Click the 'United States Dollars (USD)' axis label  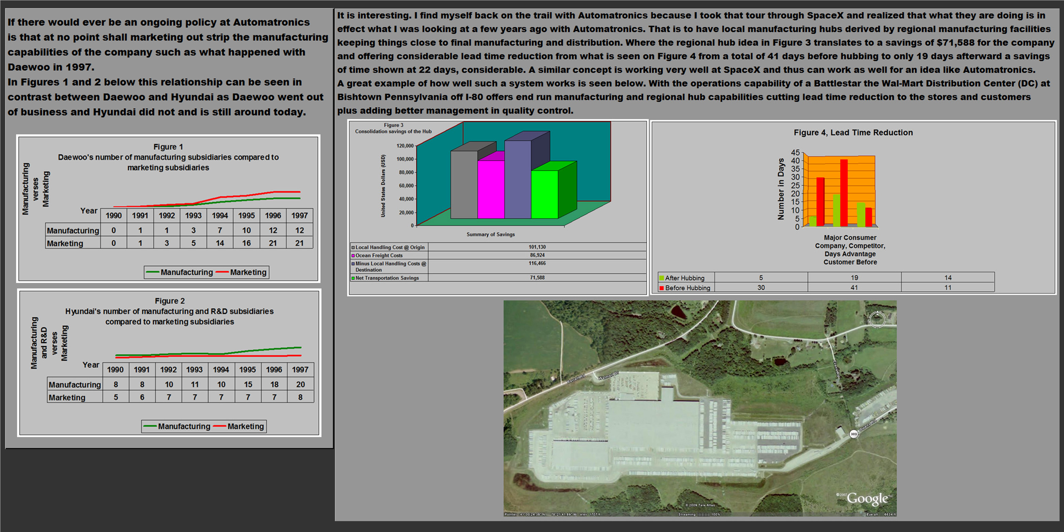point(383,186)
